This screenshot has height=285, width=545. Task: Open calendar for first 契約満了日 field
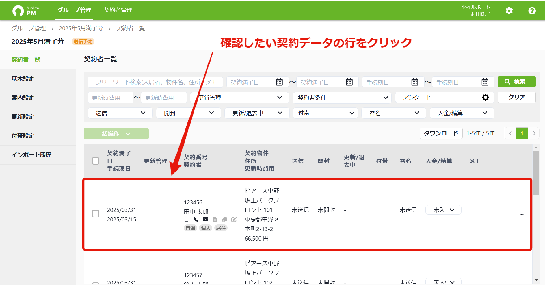[279, 82]
